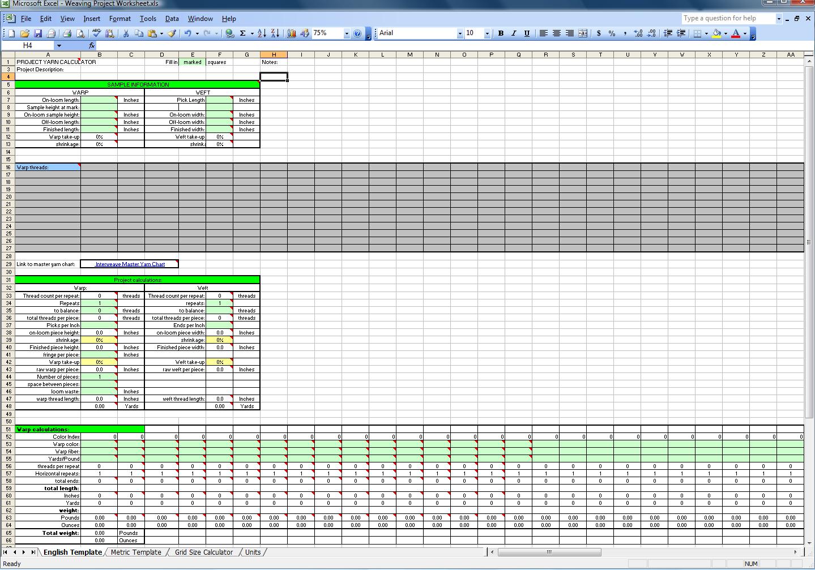
Task: Toggle Underline formatting
Action: (x=527, y=33)
